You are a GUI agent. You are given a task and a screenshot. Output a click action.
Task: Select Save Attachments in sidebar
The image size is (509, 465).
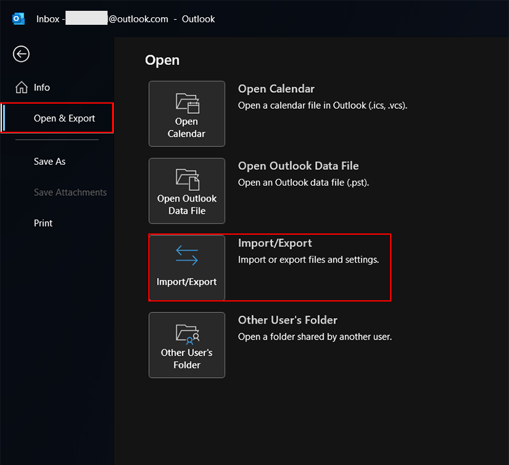70,192
